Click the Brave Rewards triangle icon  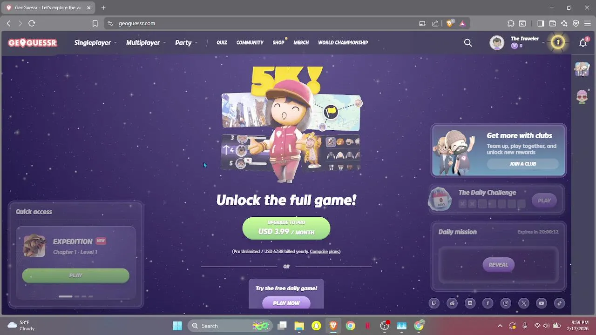tap(462, 23)
